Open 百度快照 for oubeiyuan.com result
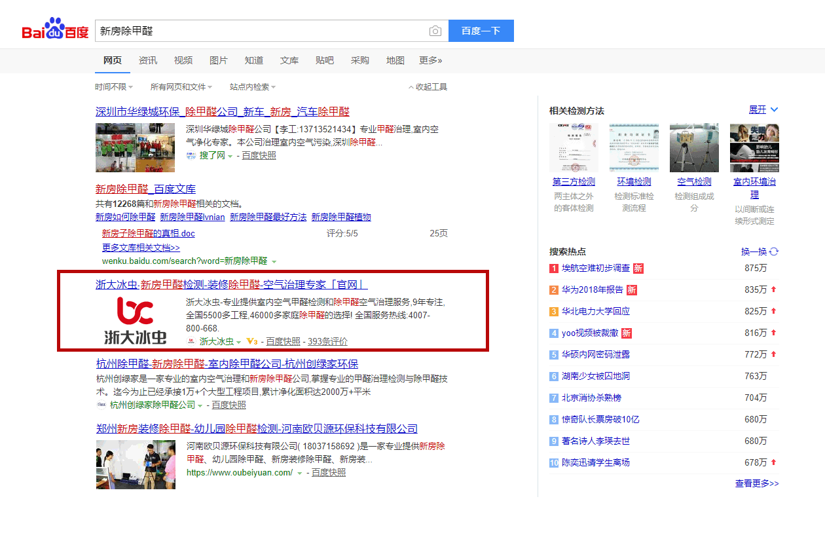 pyautogui.click(x=329, y=472)
